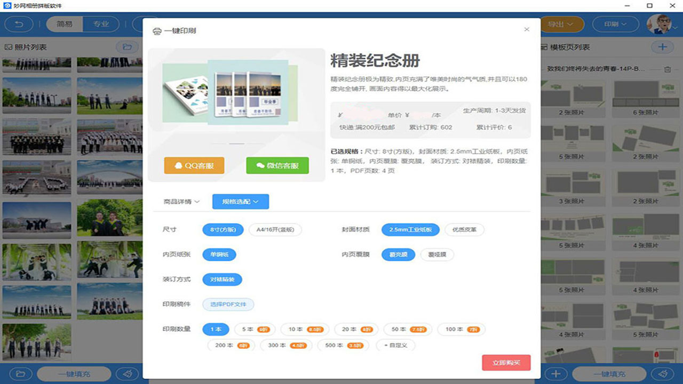Click the add template plus icon

(x=662, y=46)
